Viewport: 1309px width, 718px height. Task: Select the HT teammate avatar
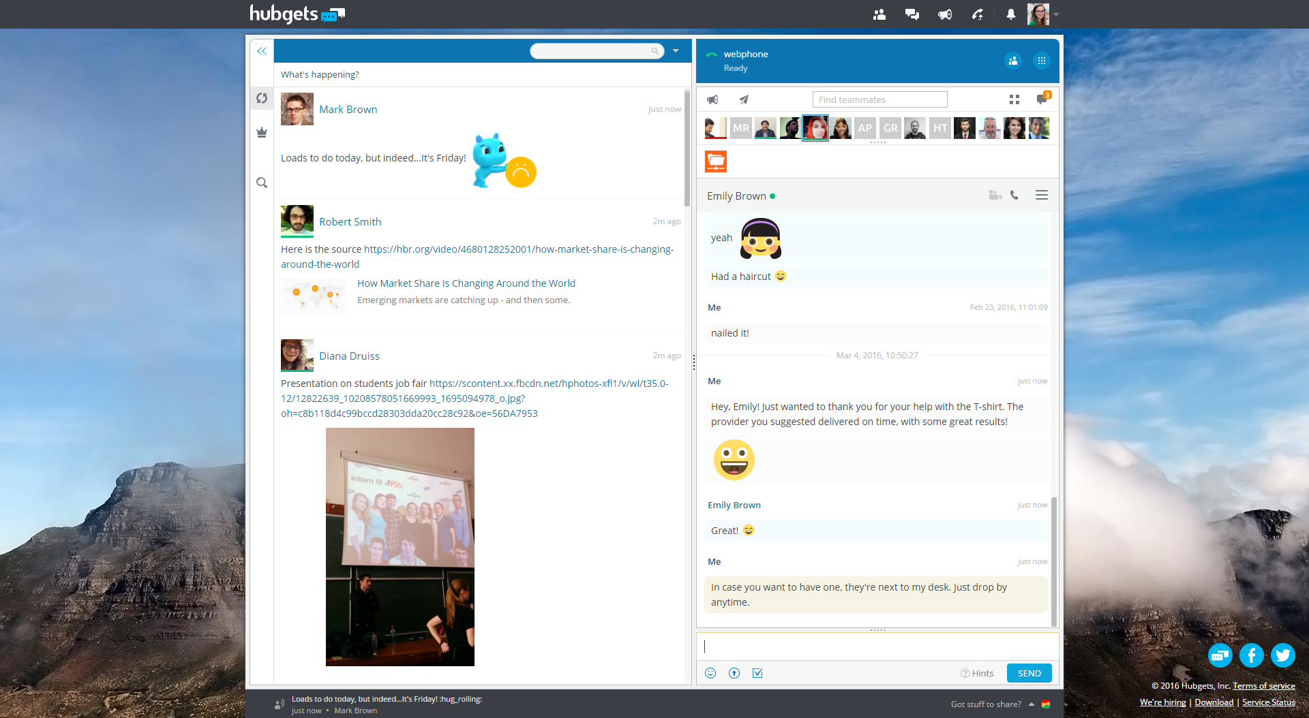click(x=940, y=128)
